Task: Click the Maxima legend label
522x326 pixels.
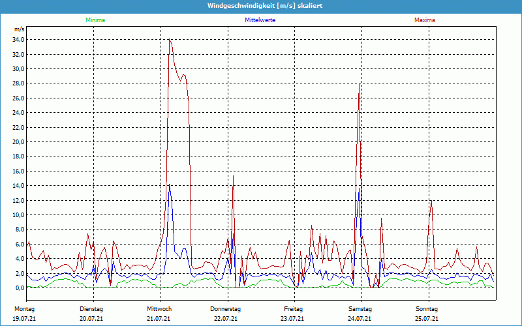Action: click(x=424, y=20)
